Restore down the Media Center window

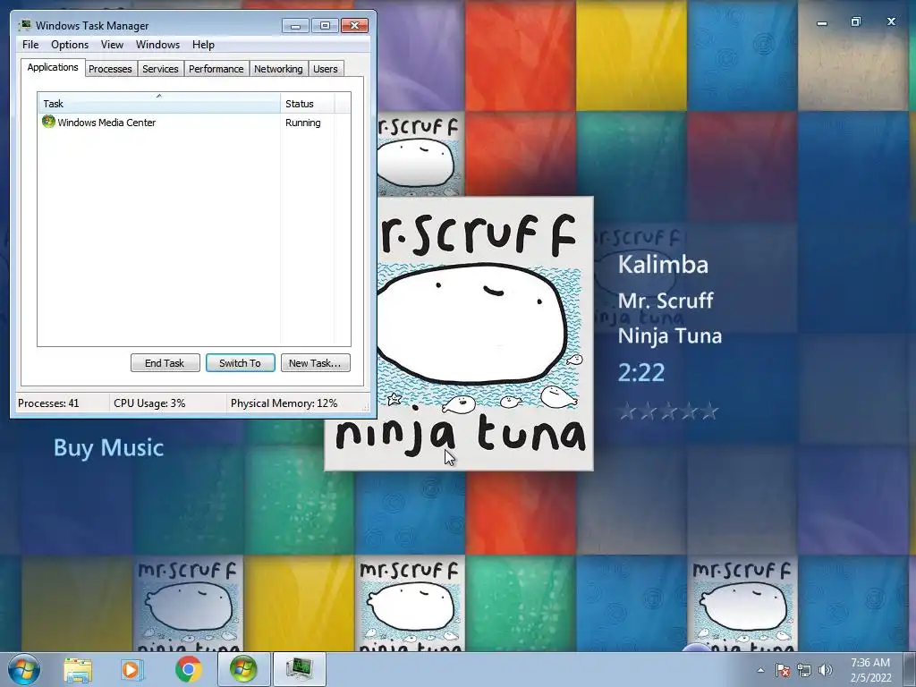[x=856, y=21]
